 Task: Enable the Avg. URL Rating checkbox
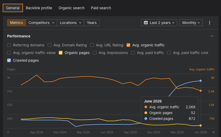pos(92,45)
